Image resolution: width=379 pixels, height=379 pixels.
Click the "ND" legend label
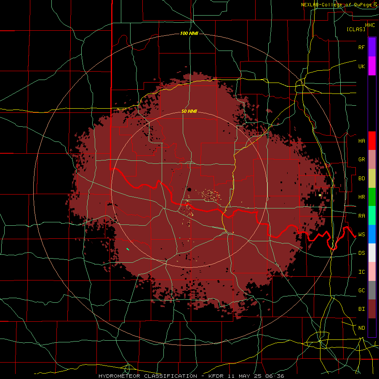pyautogui.click(x=361, y=328)
